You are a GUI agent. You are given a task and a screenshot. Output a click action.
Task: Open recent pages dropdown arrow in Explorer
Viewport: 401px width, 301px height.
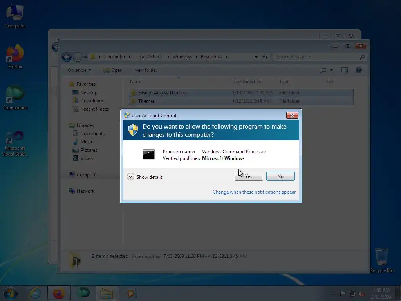[85, 57]
